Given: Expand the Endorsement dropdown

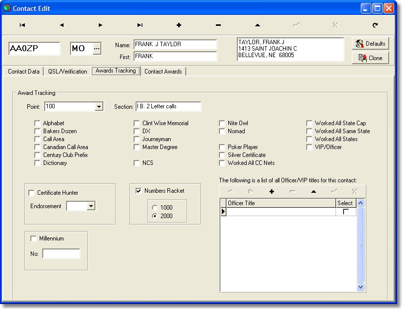Looking at the screenshot, I should [x=91, y=206].
